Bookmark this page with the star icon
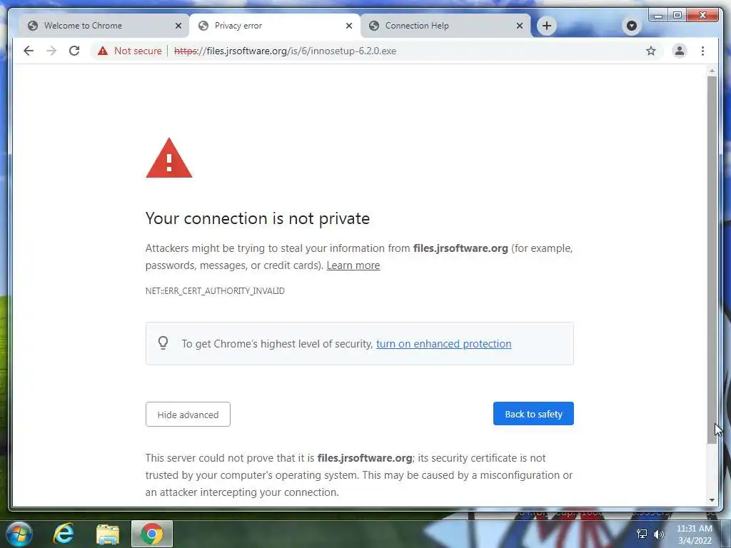Viewport: 731px width, 548px height. click(x=651, y=51)
